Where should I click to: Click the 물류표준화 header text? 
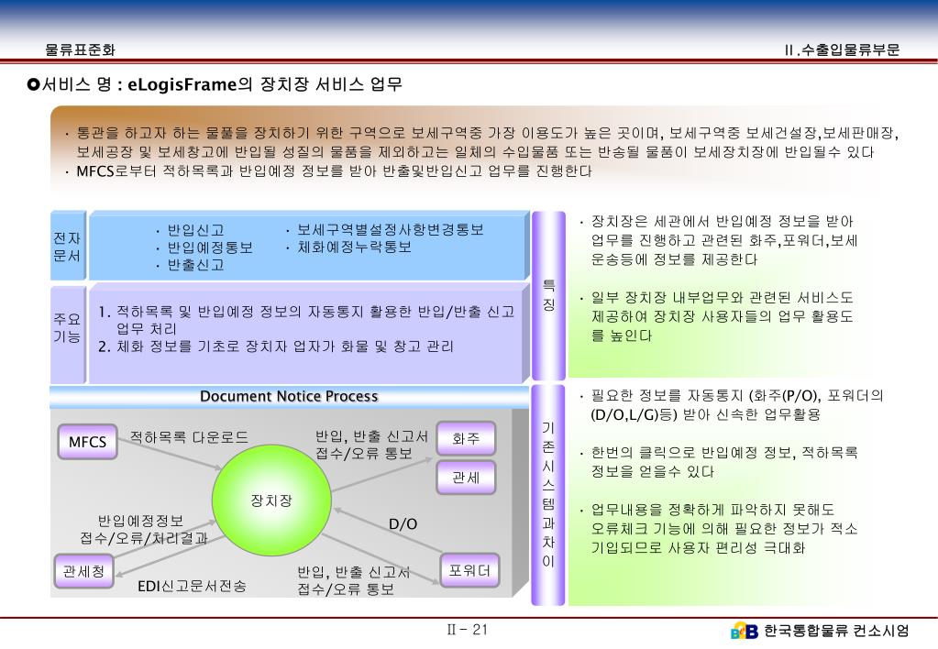point(80,49)
